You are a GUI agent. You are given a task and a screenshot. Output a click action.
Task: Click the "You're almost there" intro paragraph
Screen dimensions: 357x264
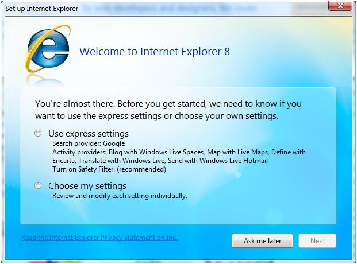tap(168, 110)
